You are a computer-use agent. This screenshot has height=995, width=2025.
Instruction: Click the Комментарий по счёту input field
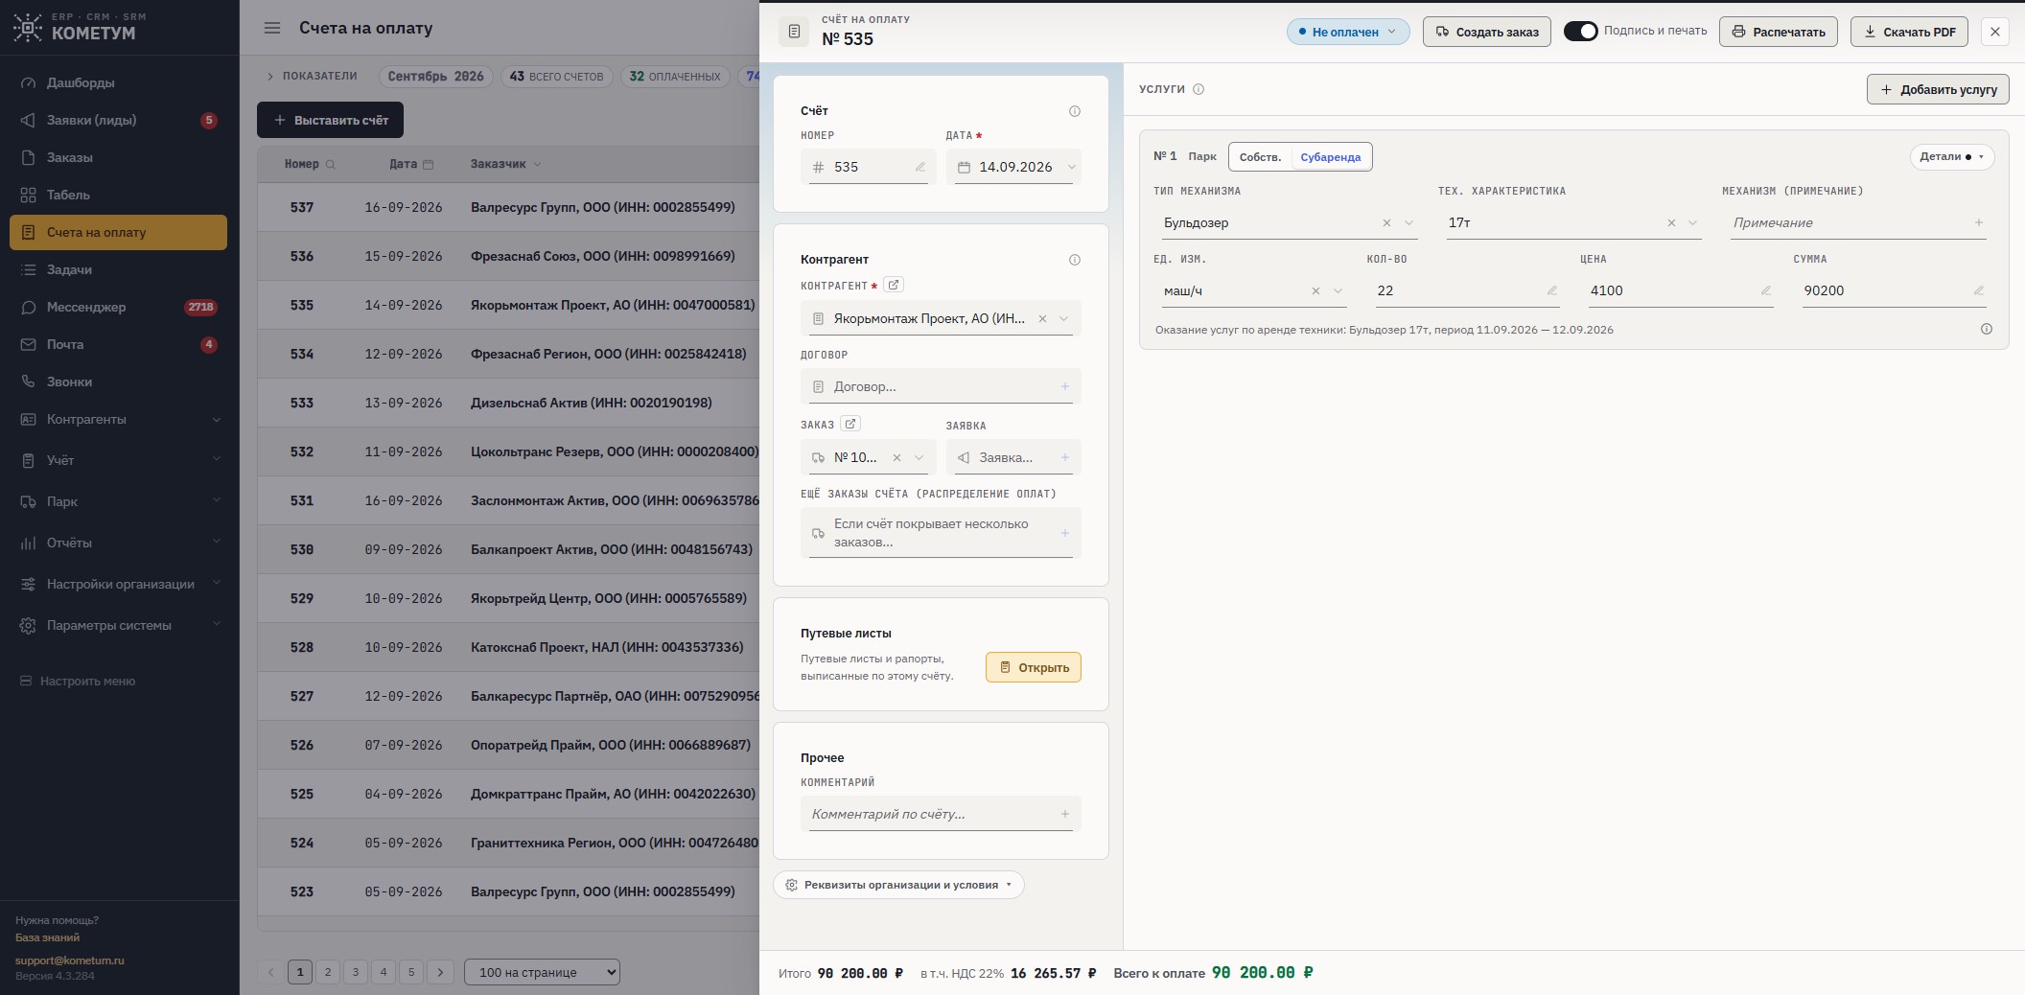pos(941,814)
